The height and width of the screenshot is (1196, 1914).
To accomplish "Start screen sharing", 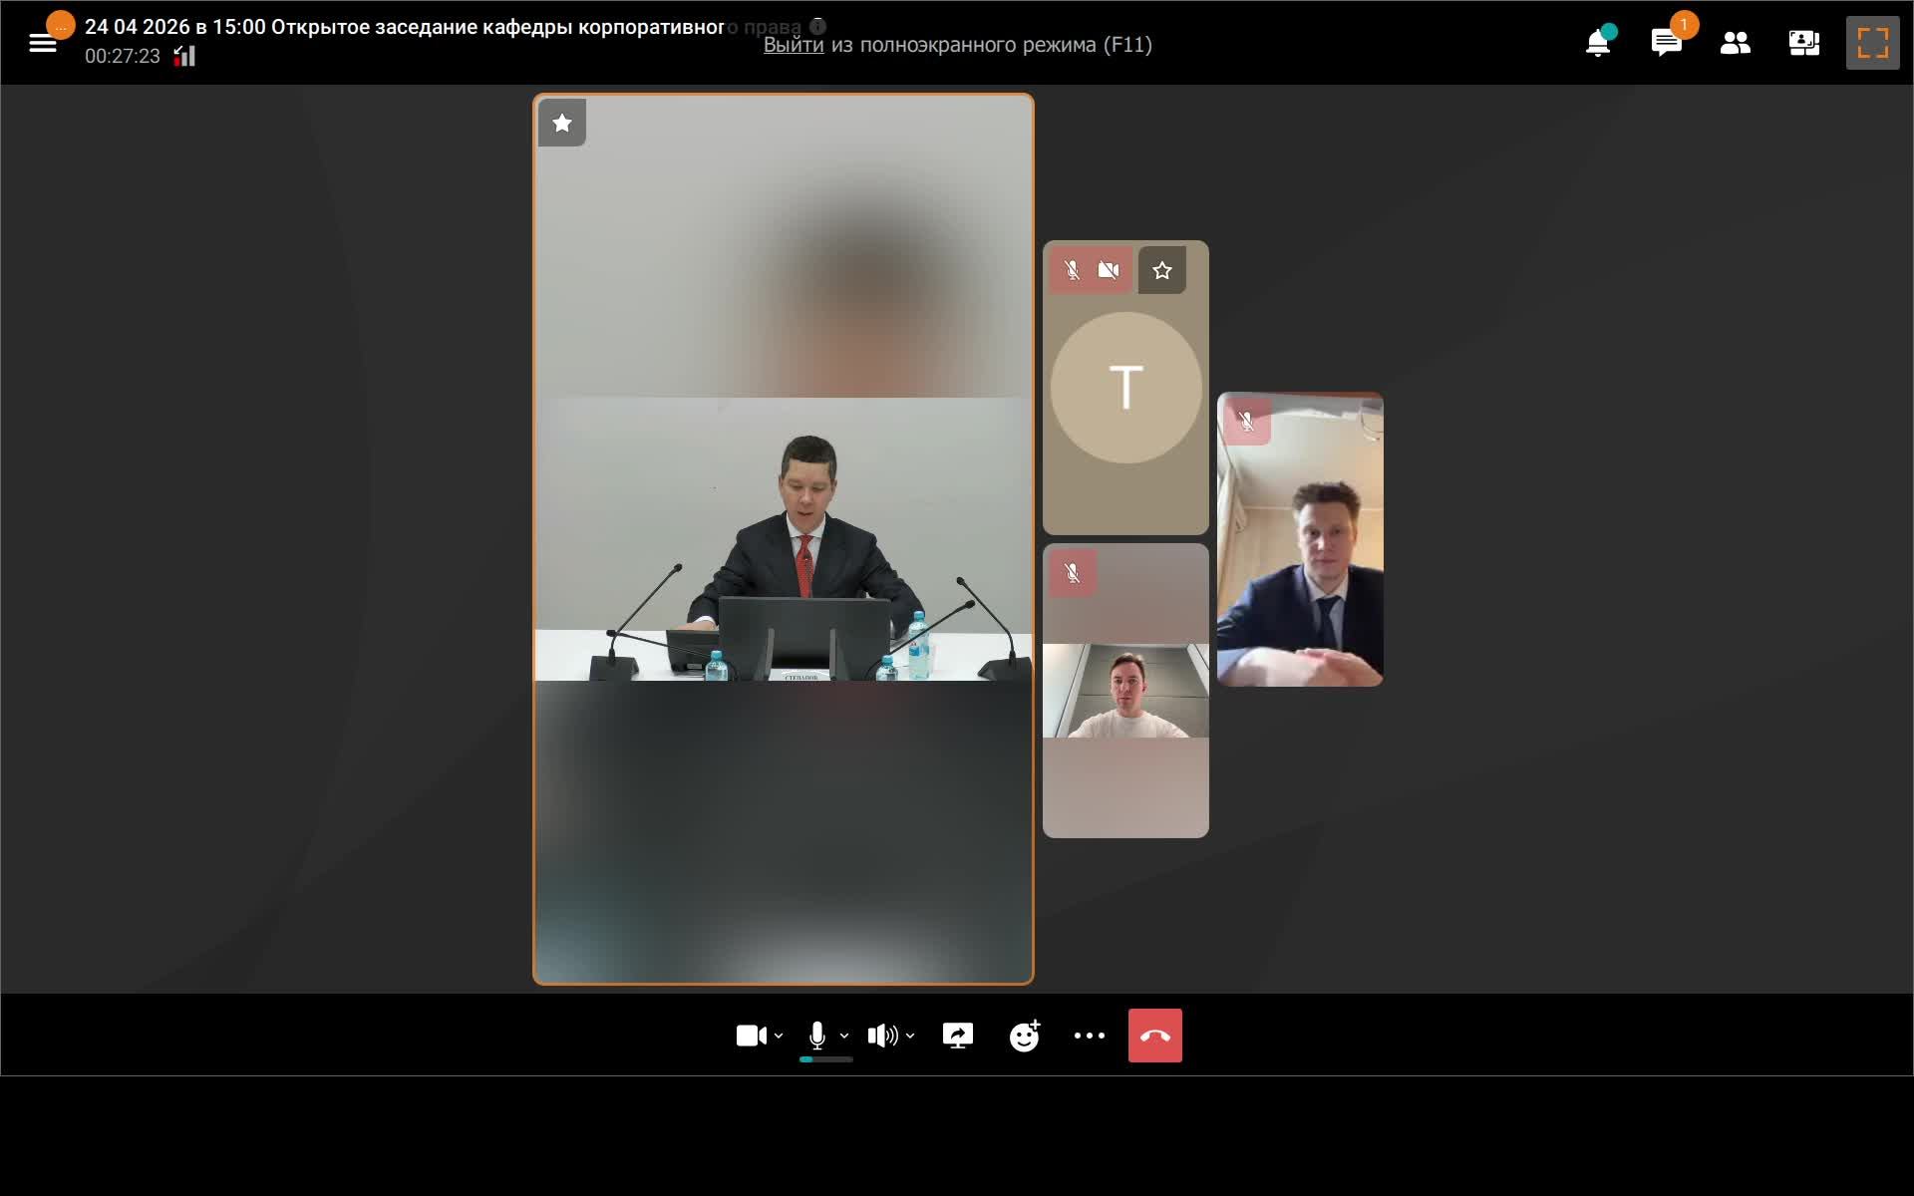I will (x=957, y=1036).
